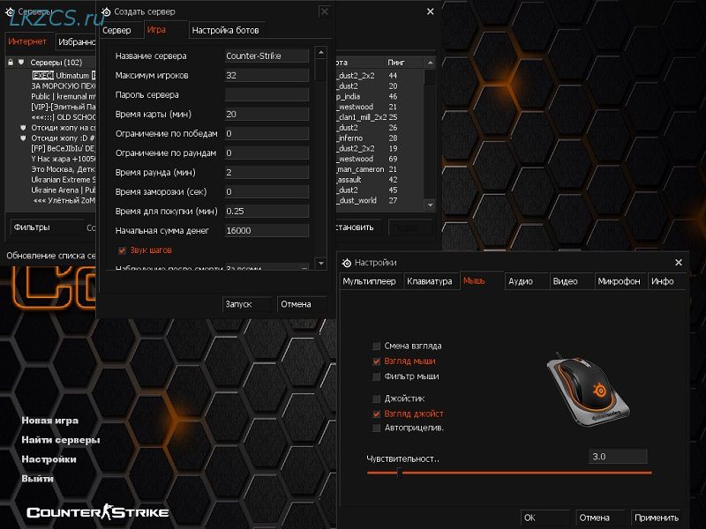Click the Время для покупки (мин) field

(x=267, y=211)
